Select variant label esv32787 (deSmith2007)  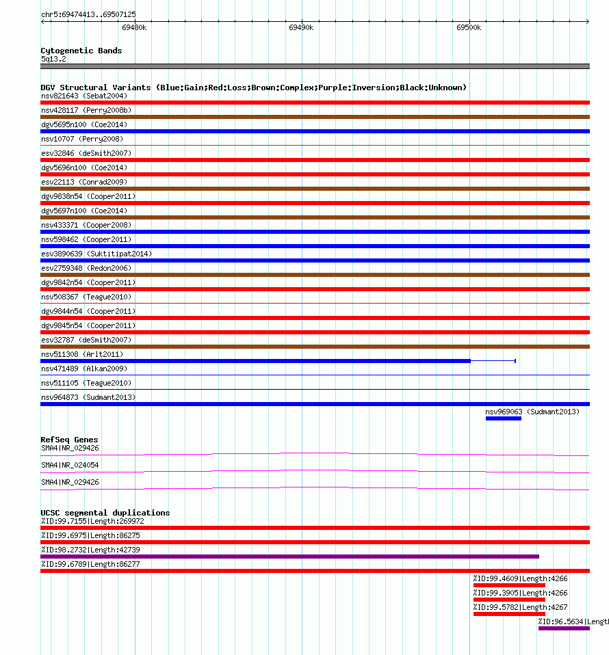tap(86, 340)
